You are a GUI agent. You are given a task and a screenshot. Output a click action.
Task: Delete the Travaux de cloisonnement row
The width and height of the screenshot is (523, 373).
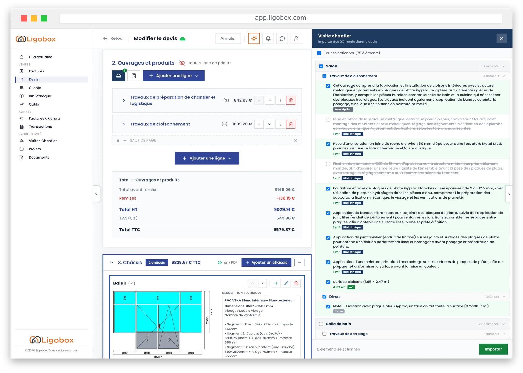pos(291,124)
